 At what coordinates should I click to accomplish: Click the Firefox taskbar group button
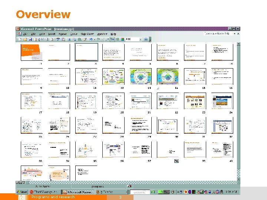click(112, 192)
